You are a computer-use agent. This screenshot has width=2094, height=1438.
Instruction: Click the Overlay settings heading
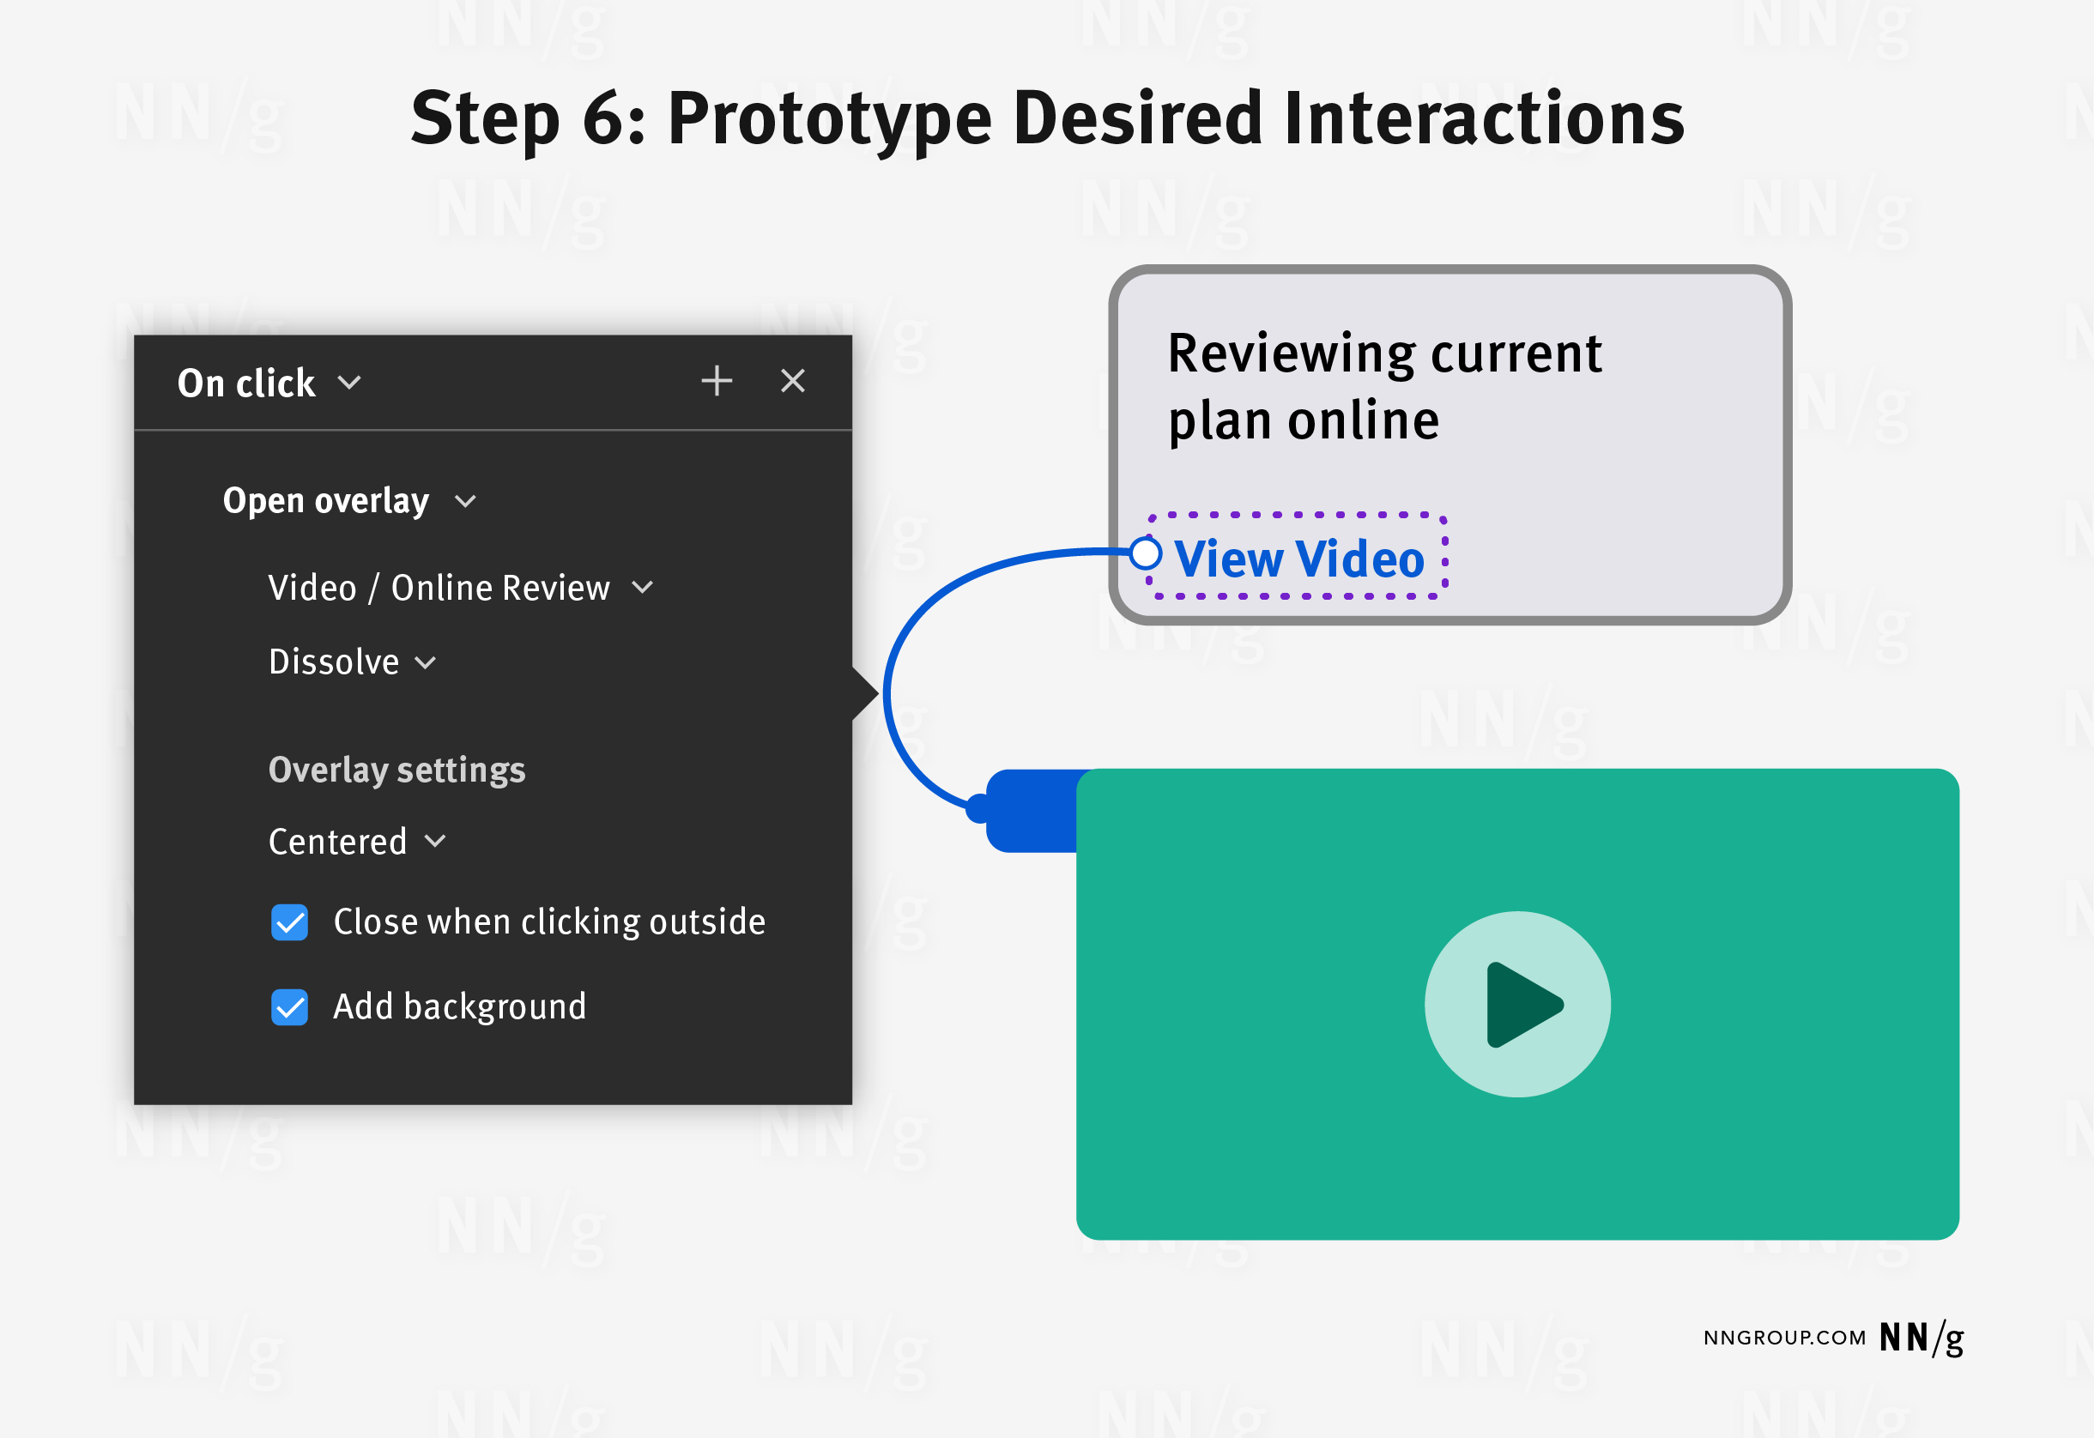click(x=396, y=770)
